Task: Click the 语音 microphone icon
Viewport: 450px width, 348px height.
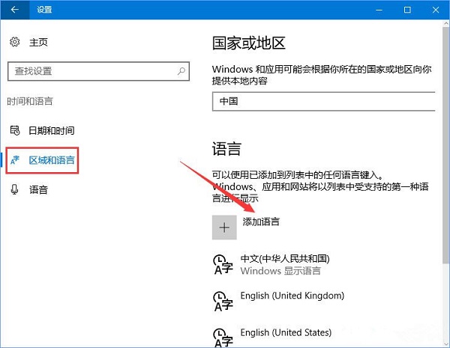Action: click(14, 189)
